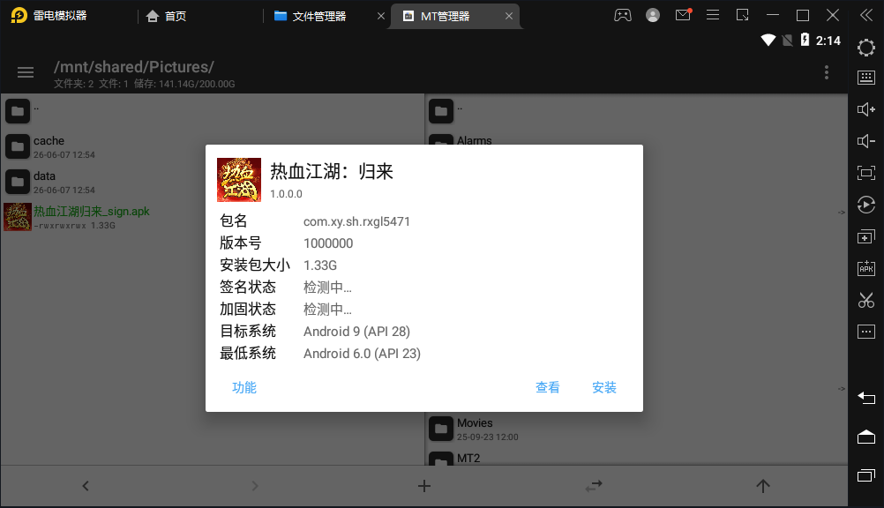Click the recent apps button in sidebar

point(866,475)
